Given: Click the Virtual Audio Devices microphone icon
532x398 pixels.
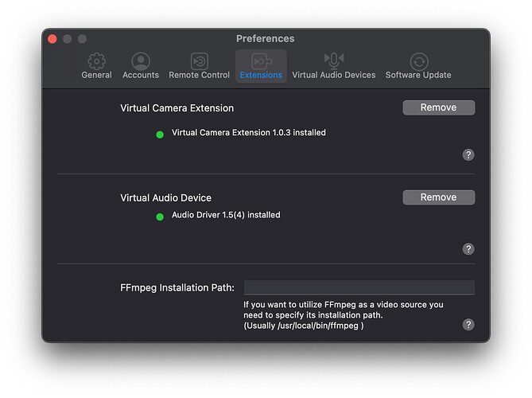Looking at the screenshot, I should (x=333, y=61).
